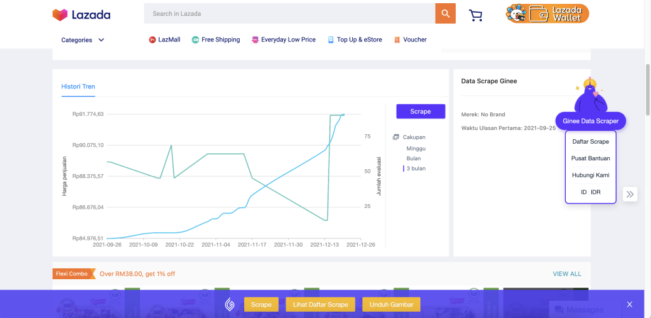Click the Ginee logo in bottom bar
Viewport: 651px width, 318px height.
(x=230, y=304)
